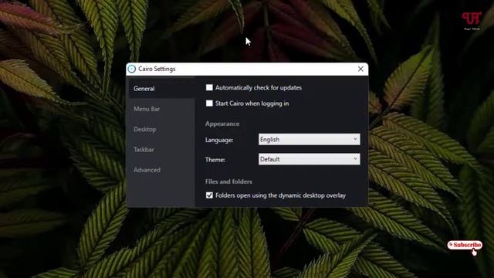Click the Files and folders heading

point(228,181)
